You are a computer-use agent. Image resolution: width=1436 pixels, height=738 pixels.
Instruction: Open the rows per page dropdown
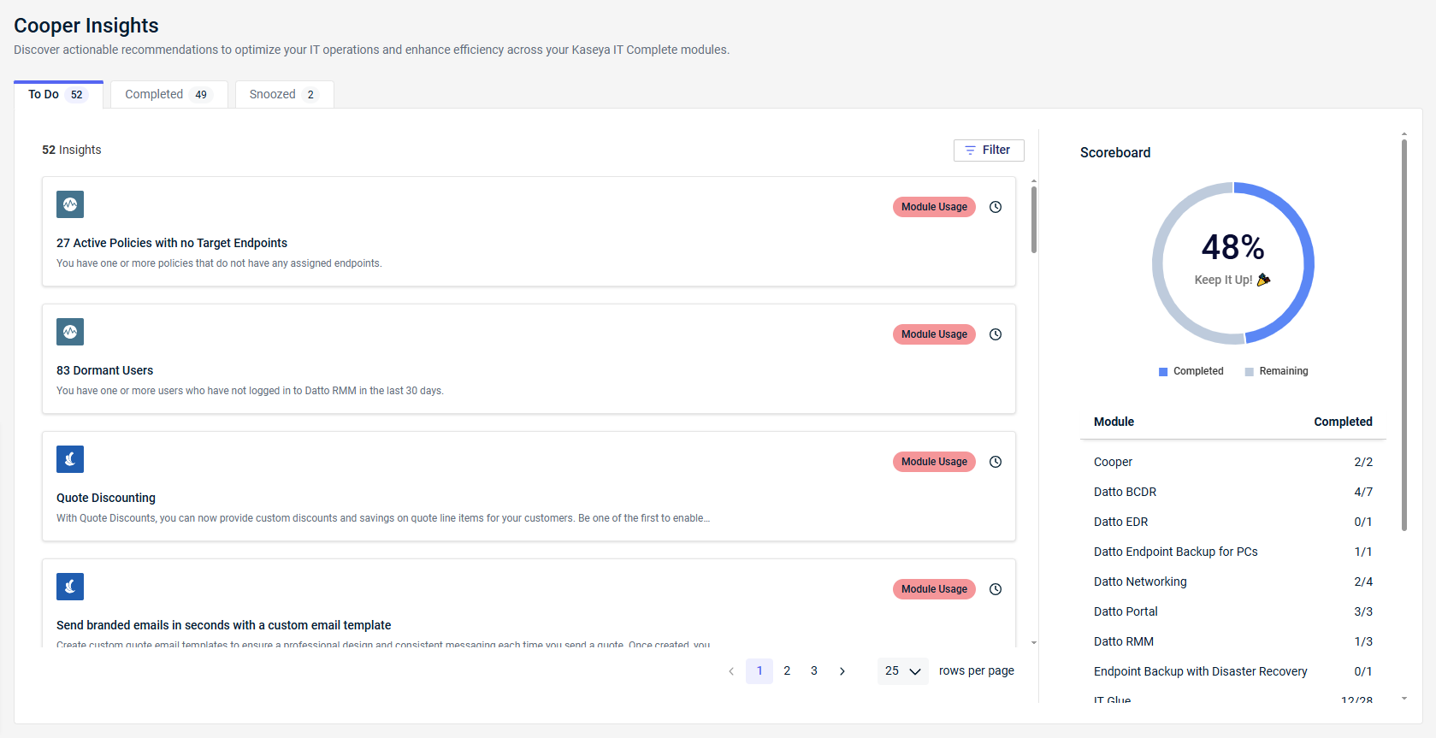902,671
